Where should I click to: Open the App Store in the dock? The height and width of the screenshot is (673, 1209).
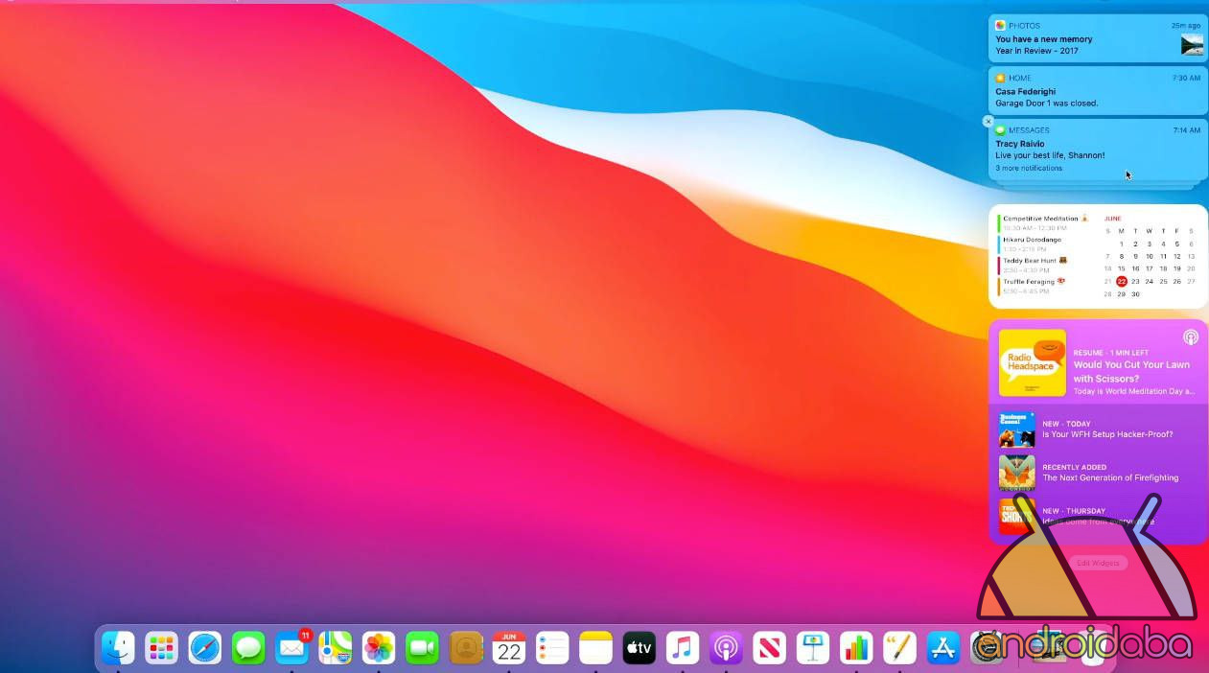pos(943,648)
